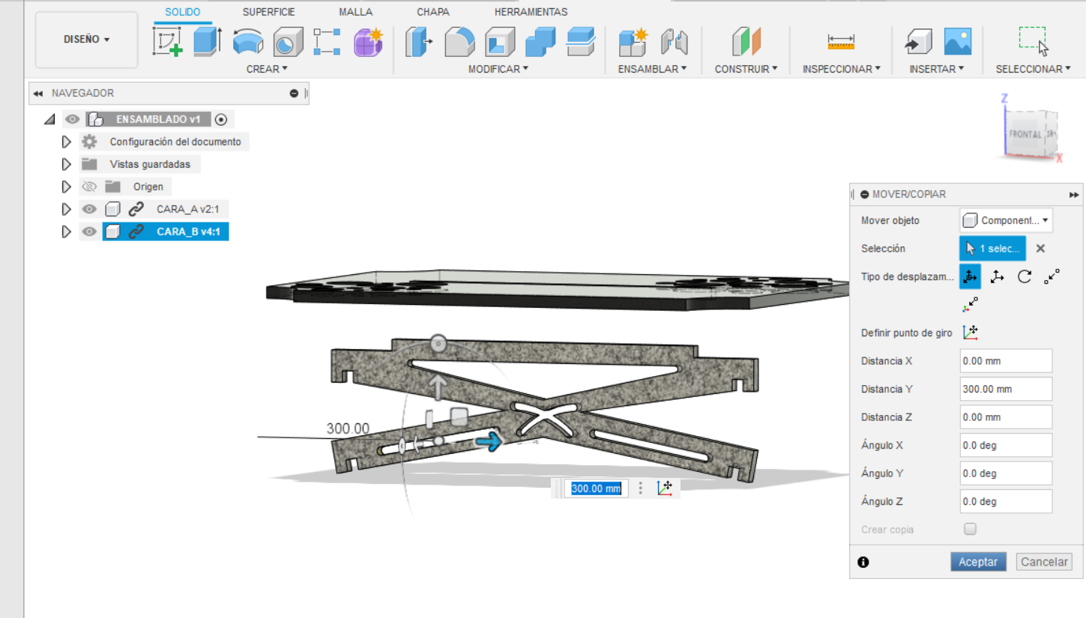Open the MODIFICAR dropdown menu
The height and width of the screenshot is (618, 1086).
point(498,69)
